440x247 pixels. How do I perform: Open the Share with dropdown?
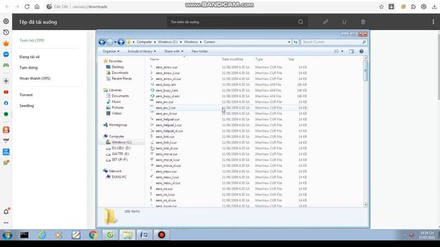(173, 51)
